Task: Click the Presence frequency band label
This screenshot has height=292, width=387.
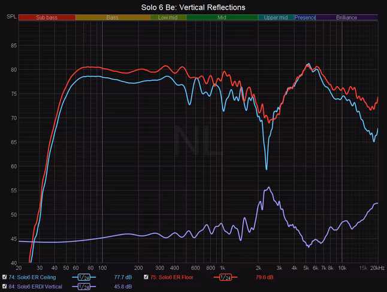Action: point(305,17)
